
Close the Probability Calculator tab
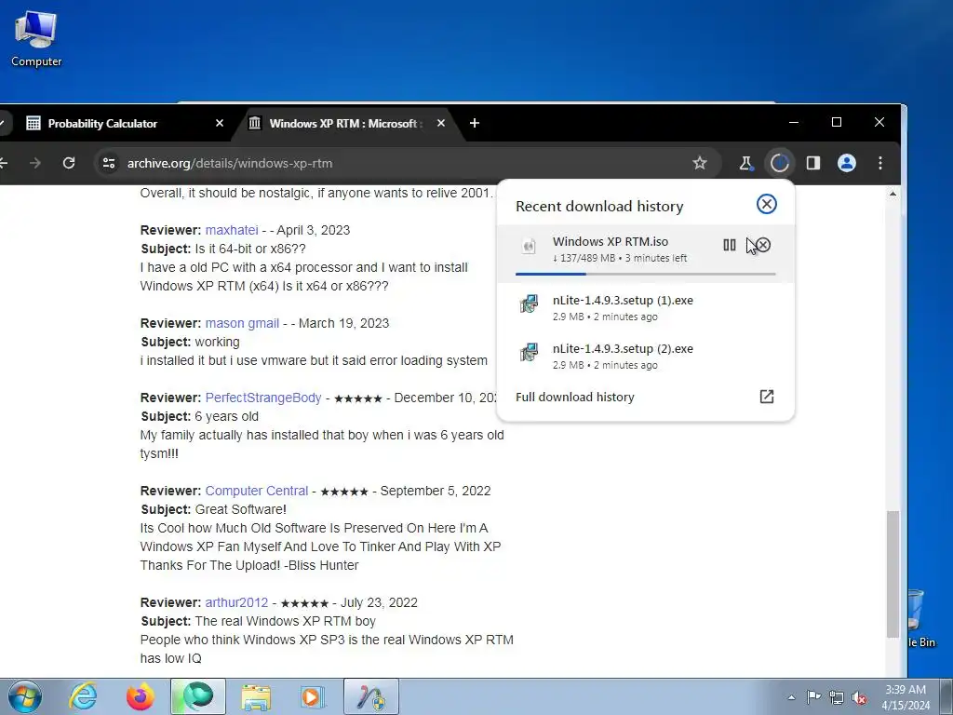tap(220, 124)
